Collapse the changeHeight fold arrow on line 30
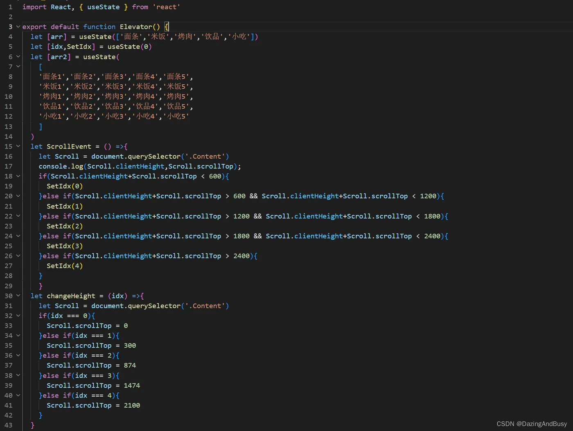573x431 pixels. click(18, 296)
